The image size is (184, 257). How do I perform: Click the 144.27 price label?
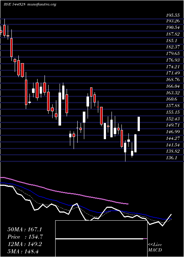click(173, 138)
